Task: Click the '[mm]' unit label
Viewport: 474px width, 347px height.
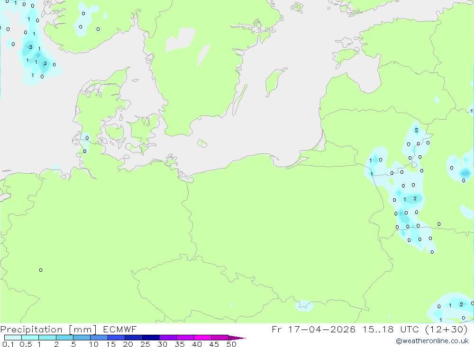Action: (83, 329)
